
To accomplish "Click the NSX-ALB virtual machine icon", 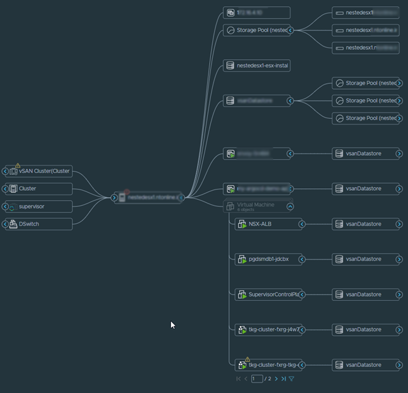I will click(242, 224).
